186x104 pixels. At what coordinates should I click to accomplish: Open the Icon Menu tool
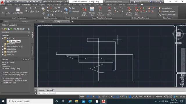6,10
